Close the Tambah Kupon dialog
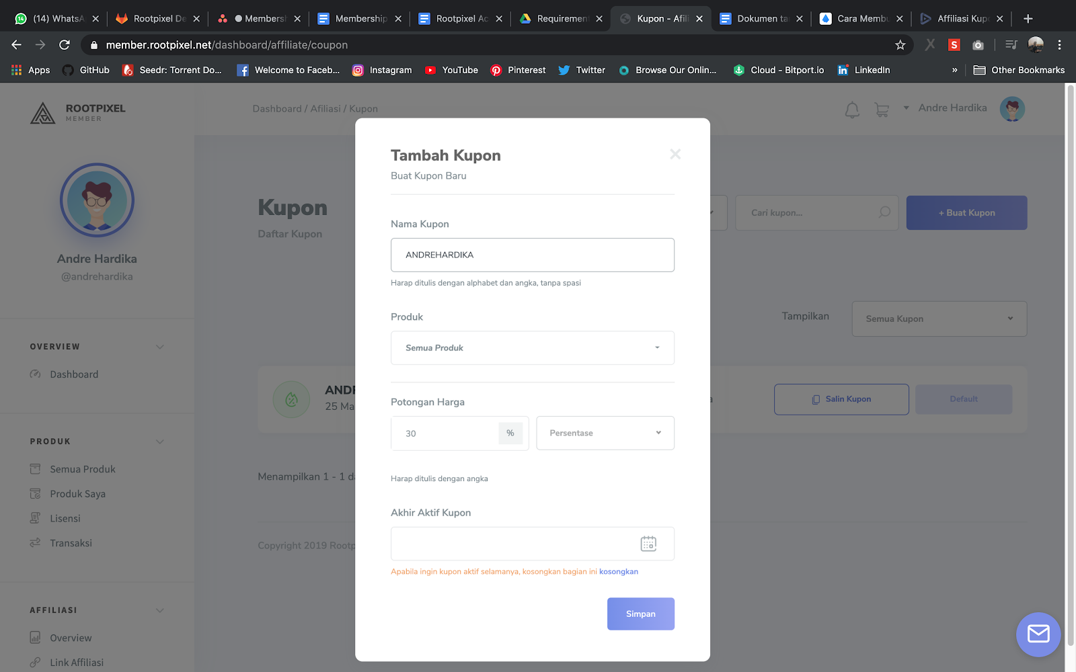1076x672 pixels. point(675,155)
